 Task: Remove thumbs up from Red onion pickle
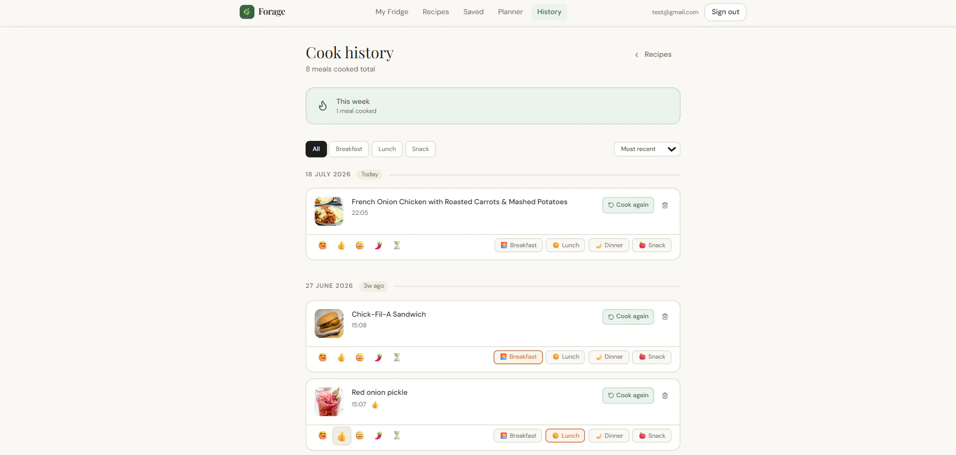click(x=341, y=436)
